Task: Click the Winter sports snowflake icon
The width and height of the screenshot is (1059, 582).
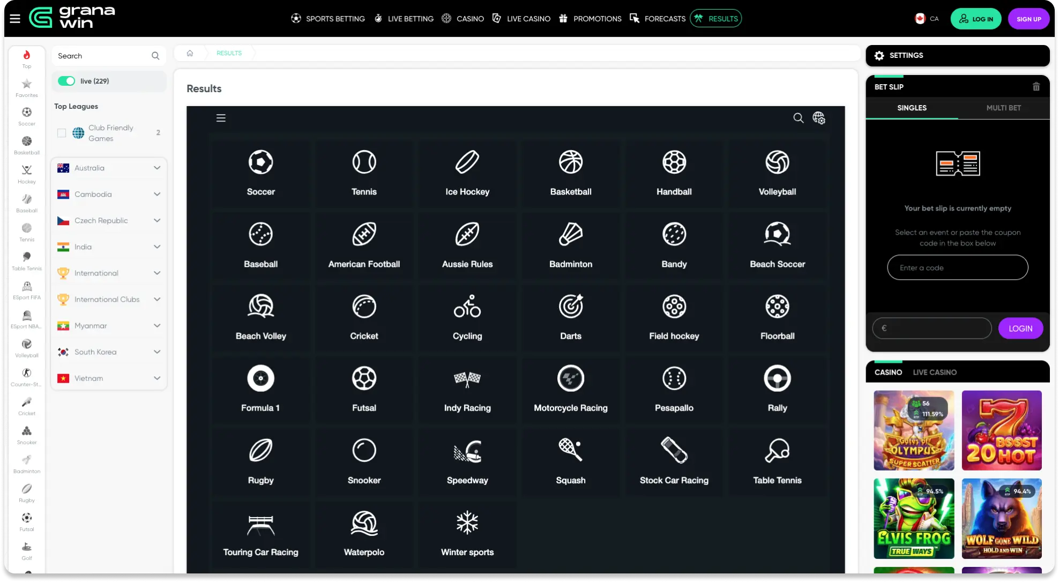Action: (x=467, y=523)
